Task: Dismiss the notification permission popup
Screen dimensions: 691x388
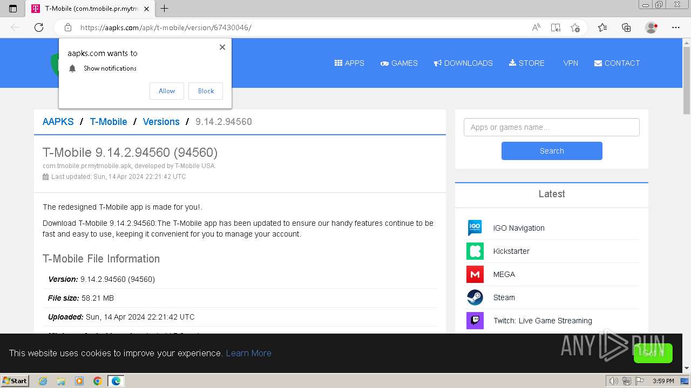Action: click(x=222, y=47)
